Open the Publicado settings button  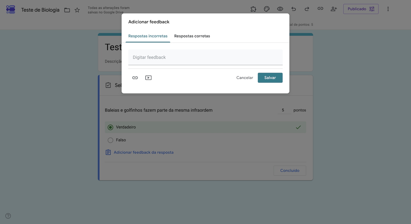coord(361,9)
